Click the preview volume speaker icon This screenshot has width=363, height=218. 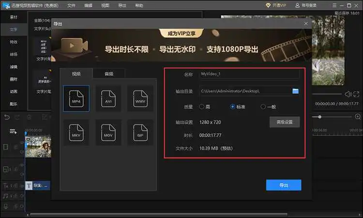(348, 94)
